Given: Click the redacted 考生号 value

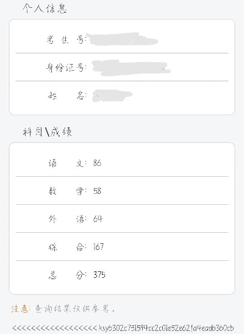Looking at the screenshot, I should (x=122, y=39).
